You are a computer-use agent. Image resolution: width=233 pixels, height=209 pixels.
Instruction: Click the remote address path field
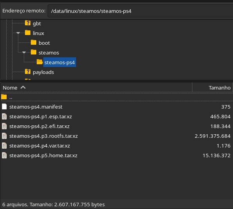click(x=141, y=11)
